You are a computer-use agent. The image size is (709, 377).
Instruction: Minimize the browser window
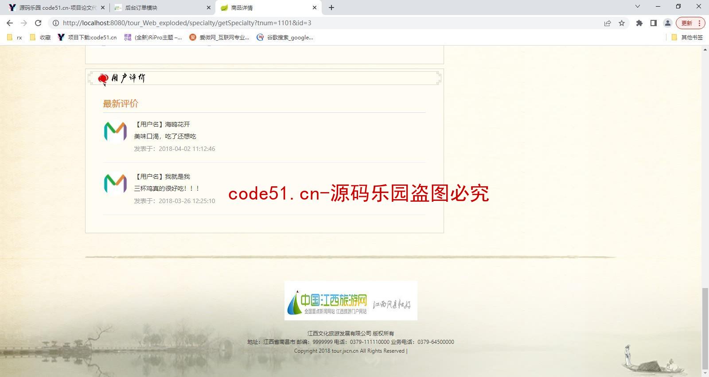658,6
